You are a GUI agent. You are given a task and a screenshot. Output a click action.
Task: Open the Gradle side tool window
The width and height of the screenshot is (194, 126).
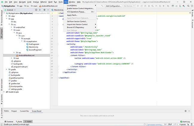[x=193, y=13]
